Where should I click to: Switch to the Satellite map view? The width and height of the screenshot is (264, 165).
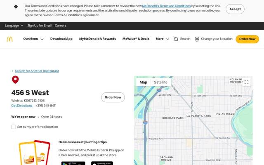160,82
